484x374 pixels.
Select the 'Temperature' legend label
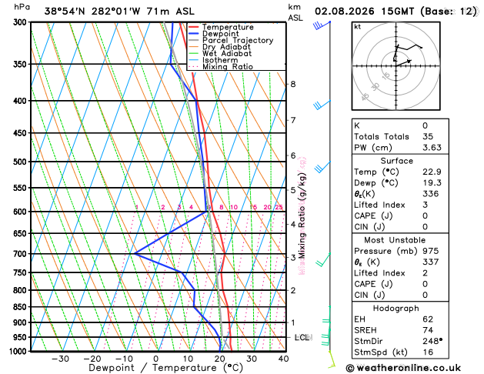click(228, 27)
